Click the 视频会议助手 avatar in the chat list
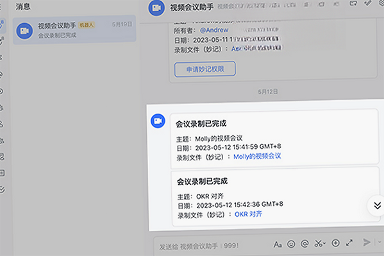The width and height of the screenshot is (384, 256). [24, 31]
